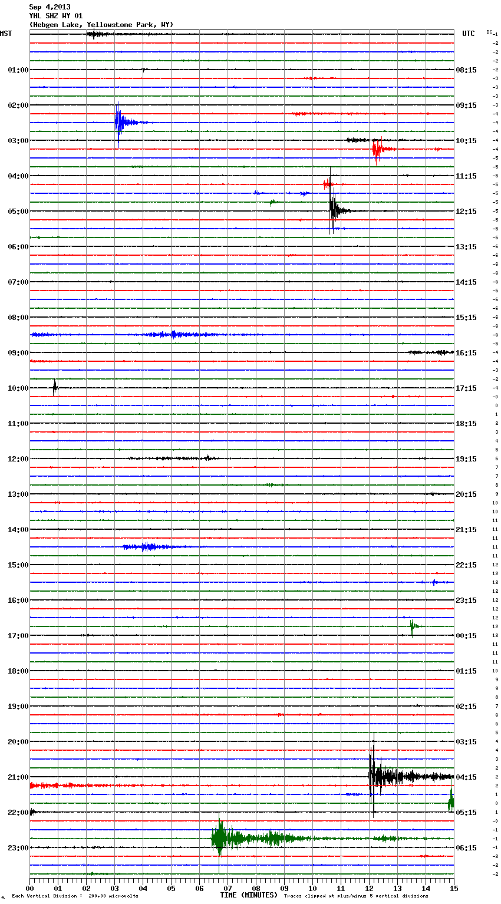This screenshot has width=501, height=904.
Task: Select the 07:00 MST time label
Action: (18, 282)
